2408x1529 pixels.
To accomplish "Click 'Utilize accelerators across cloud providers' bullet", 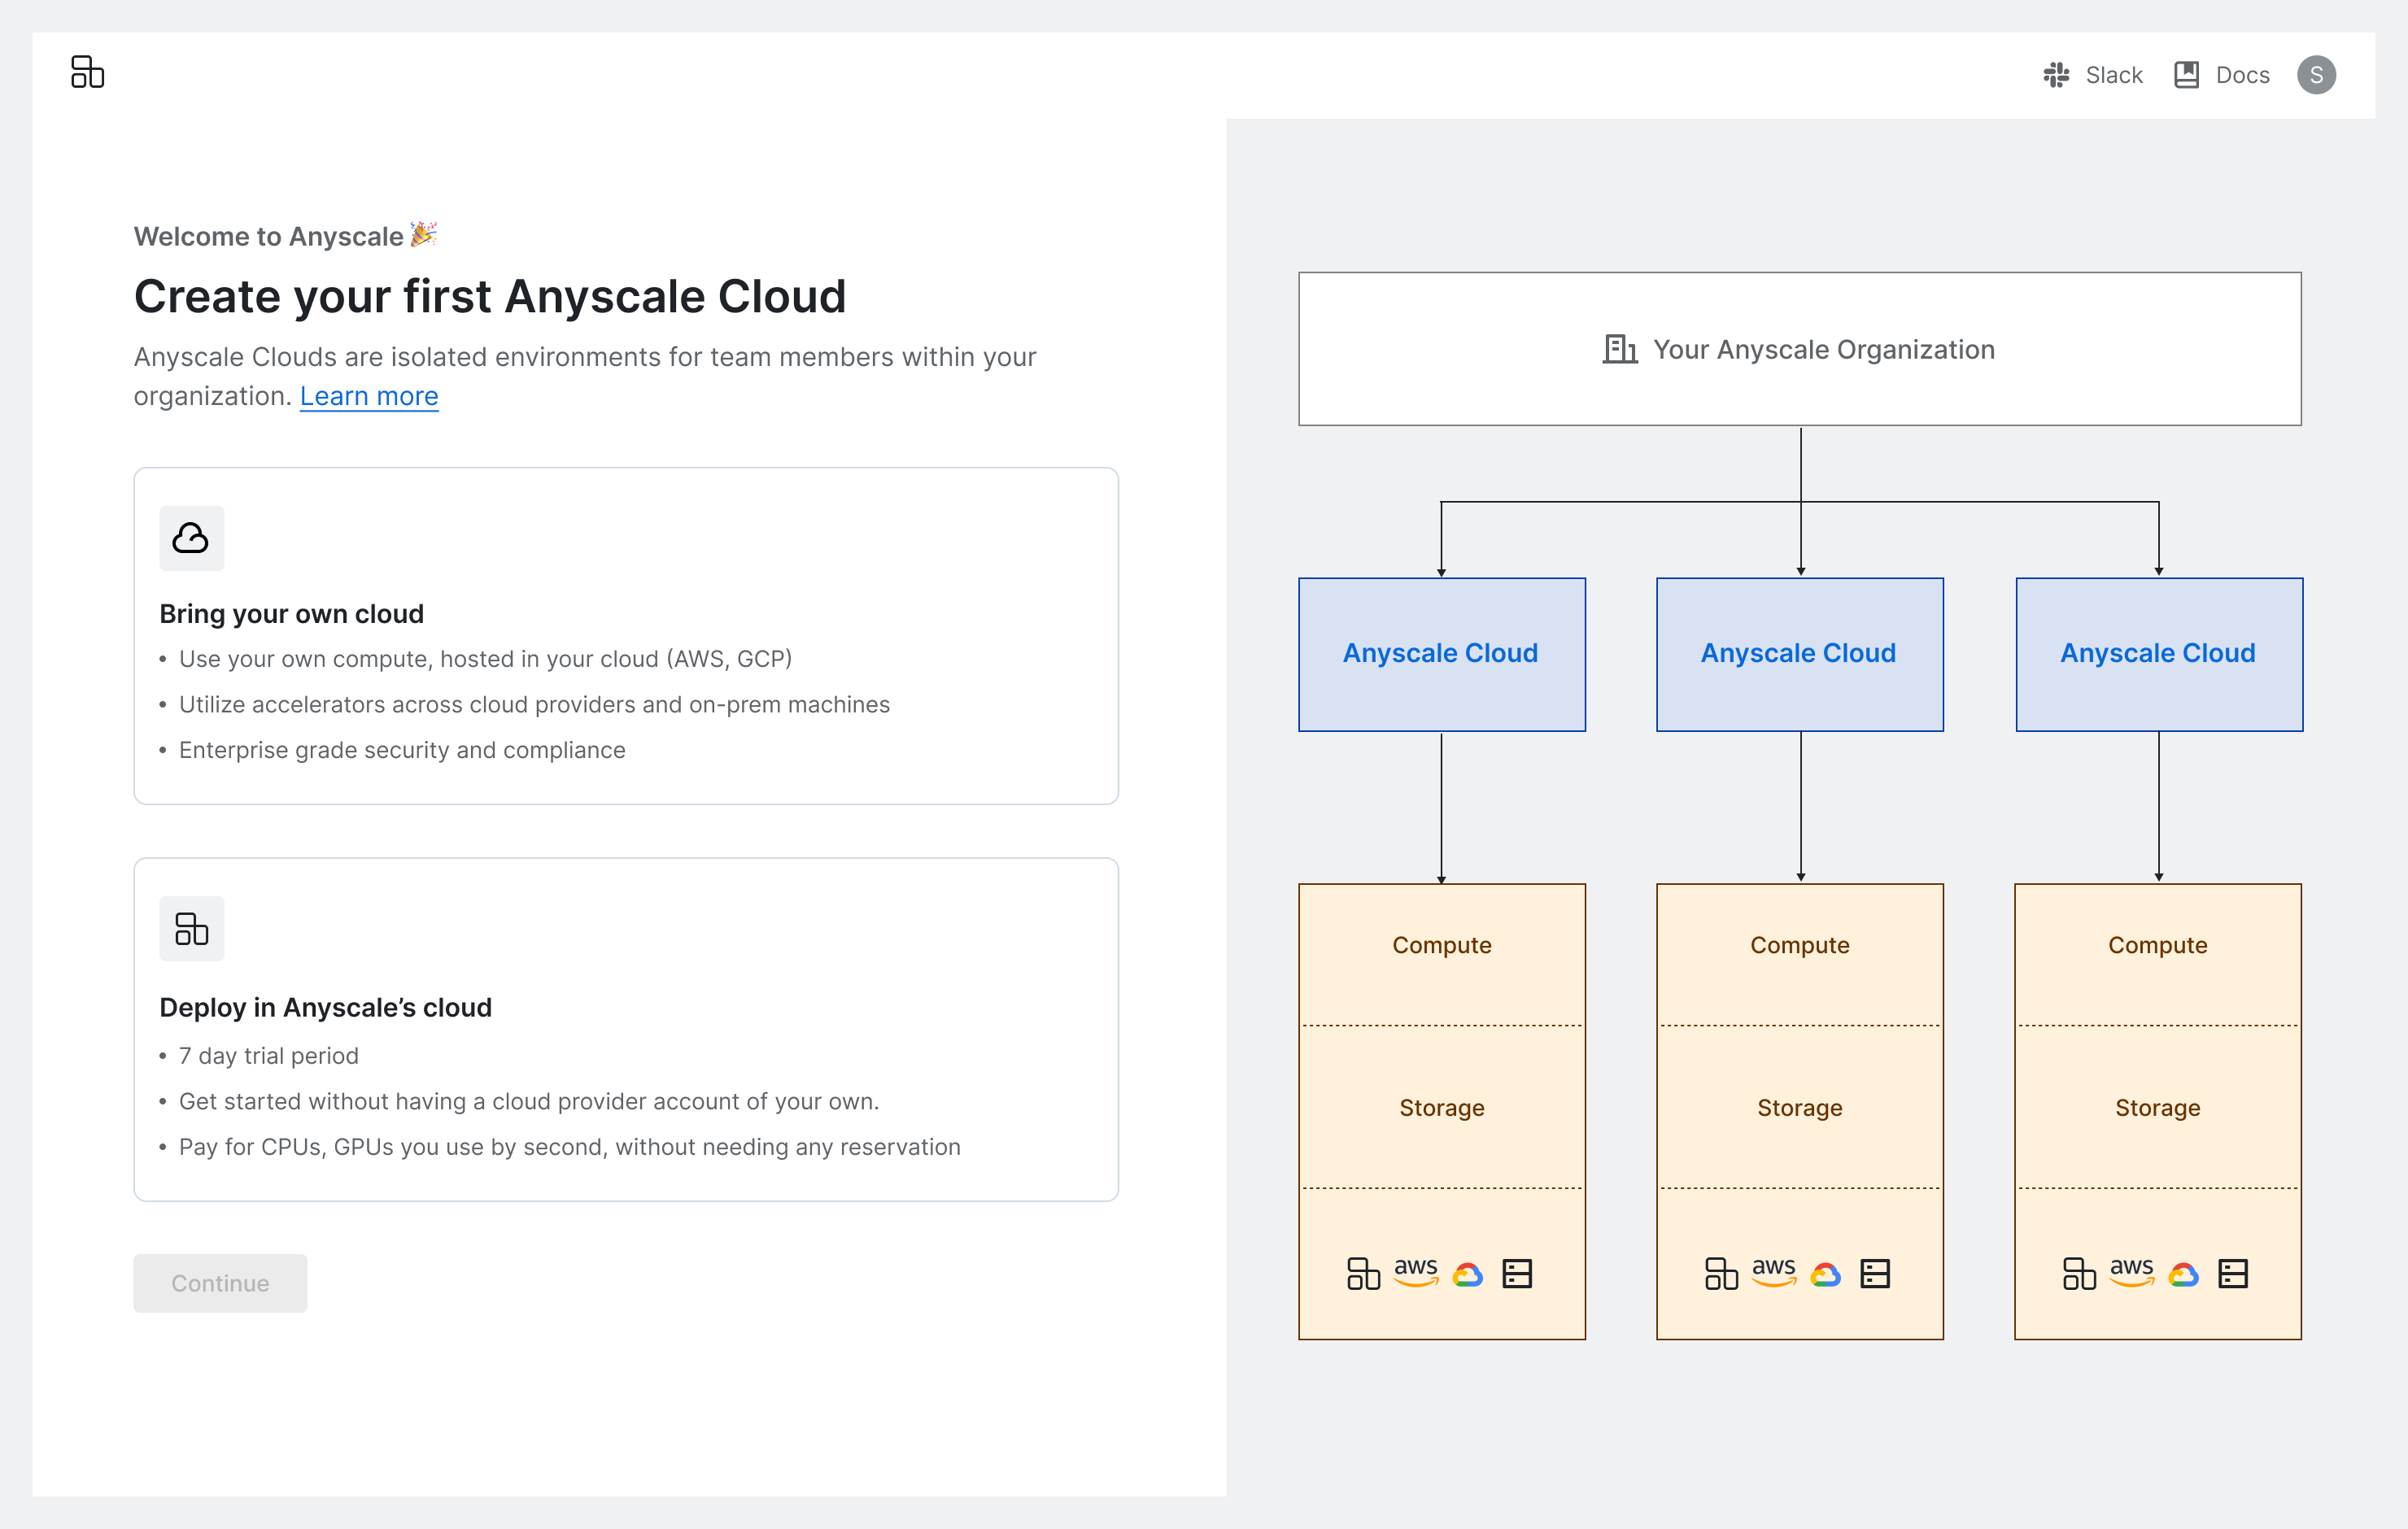I will [x=534, y=705].
